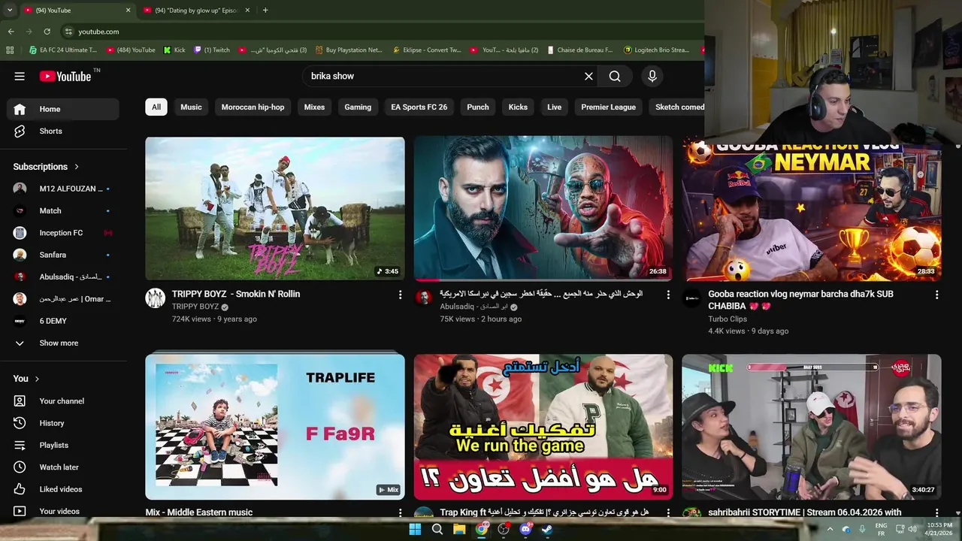The height and width of the screenshot is (541, 962).
Task: Select EA Sports FC 26 chip
Action: (x=419, y=107)
